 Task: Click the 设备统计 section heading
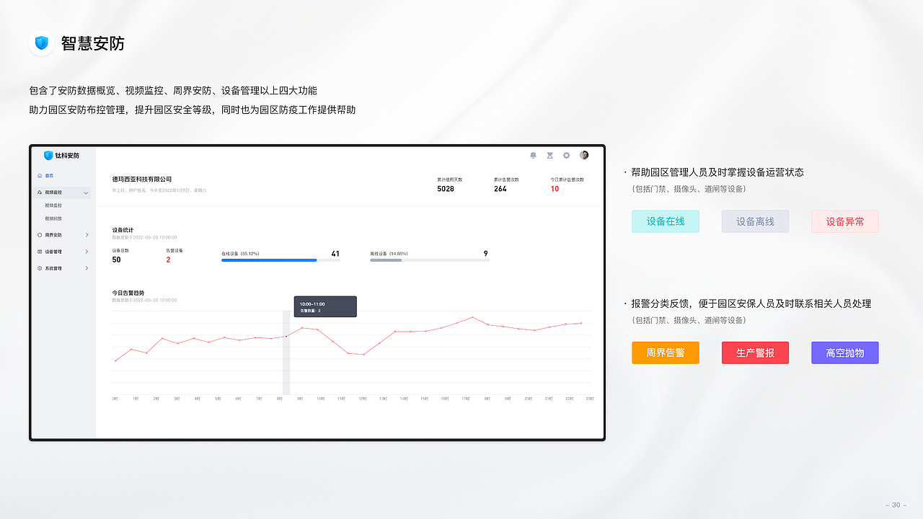click(123, 230)
